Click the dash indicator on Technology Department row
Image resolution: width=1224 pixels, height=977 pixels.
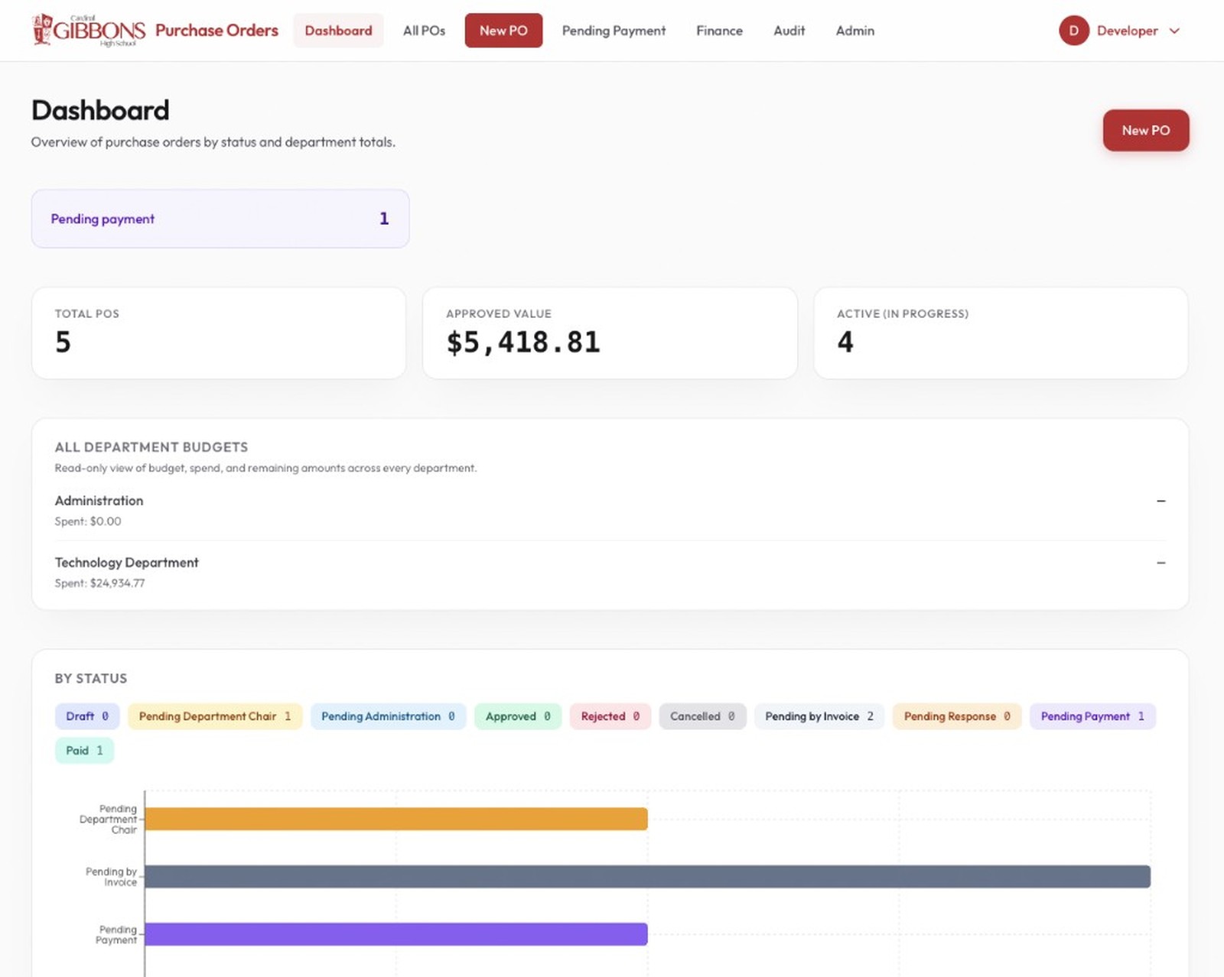pos(1161,563)
